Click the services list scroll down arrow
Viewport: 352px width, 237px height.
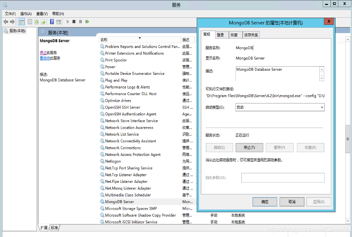click(348, 221)
